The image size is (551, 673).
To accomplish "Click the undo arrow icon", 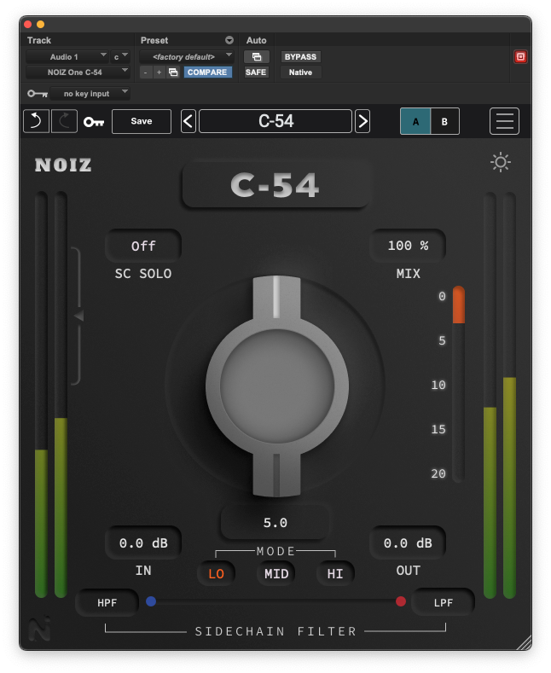I will tap(36, 121).
